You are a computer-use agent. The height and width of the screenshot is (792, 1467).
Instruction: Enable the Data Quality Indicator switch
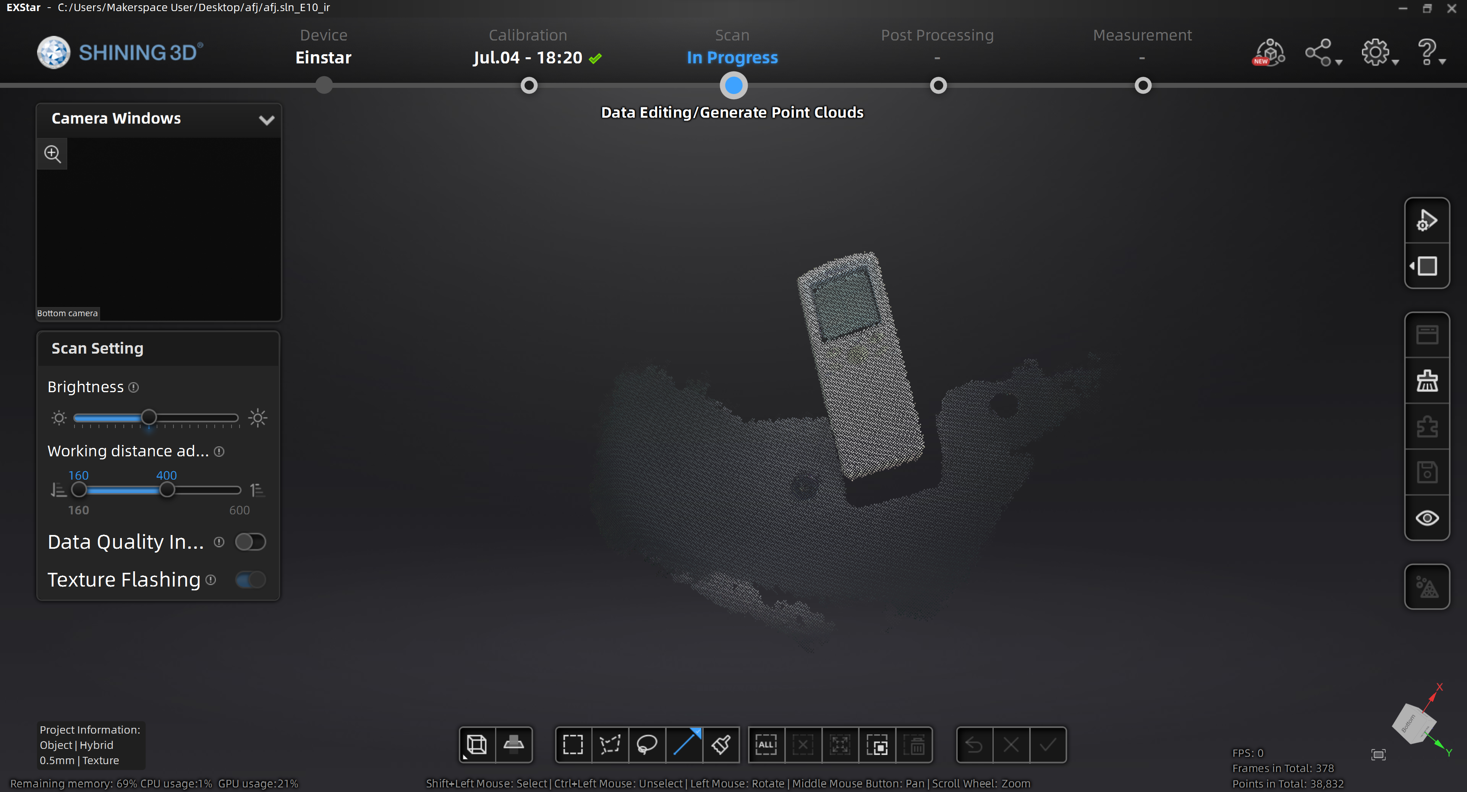coord(251,541)
